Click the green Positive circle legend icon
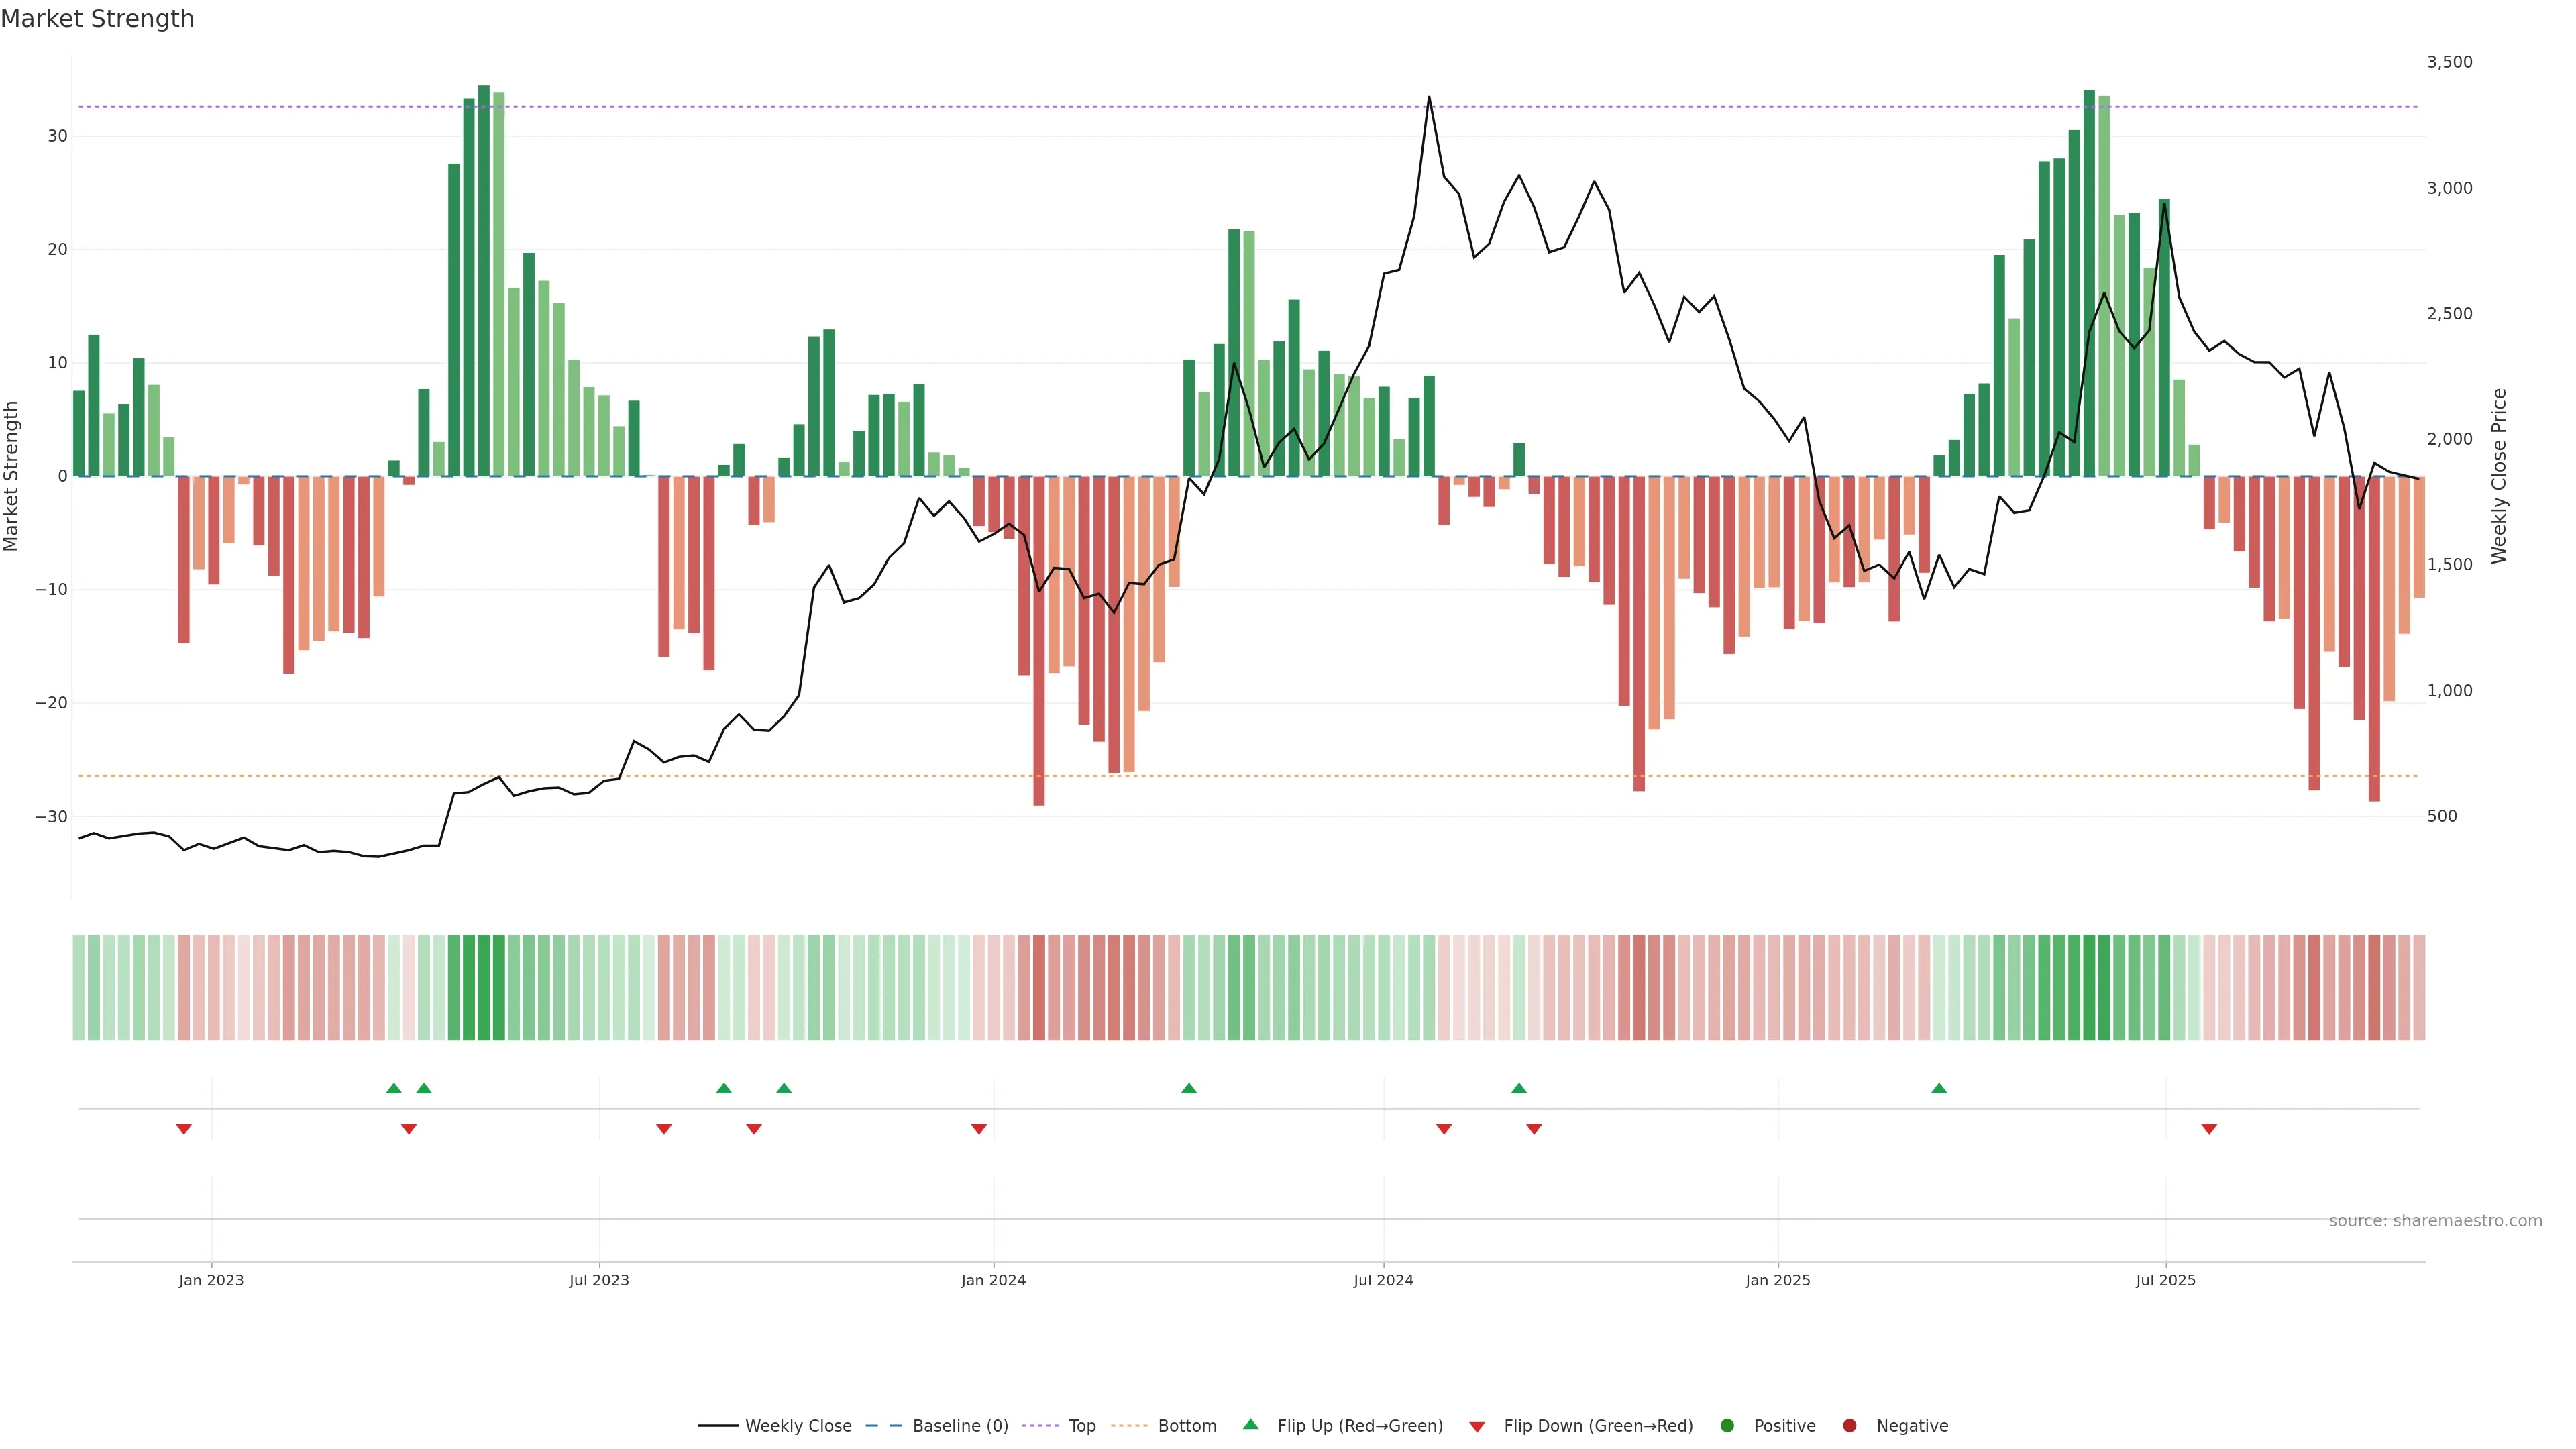This screenshot has width=2576, height=1449. click(x=1727, y=1426)
